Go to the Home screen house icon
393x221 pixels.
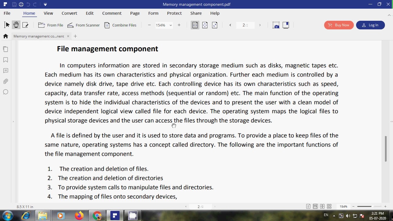click(6, 36)
